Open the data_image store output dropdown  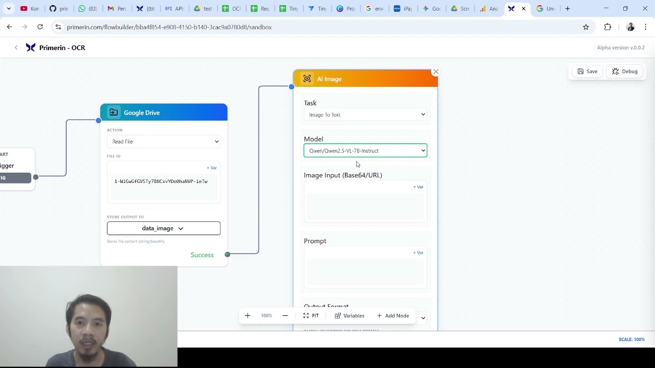point(164,228)
